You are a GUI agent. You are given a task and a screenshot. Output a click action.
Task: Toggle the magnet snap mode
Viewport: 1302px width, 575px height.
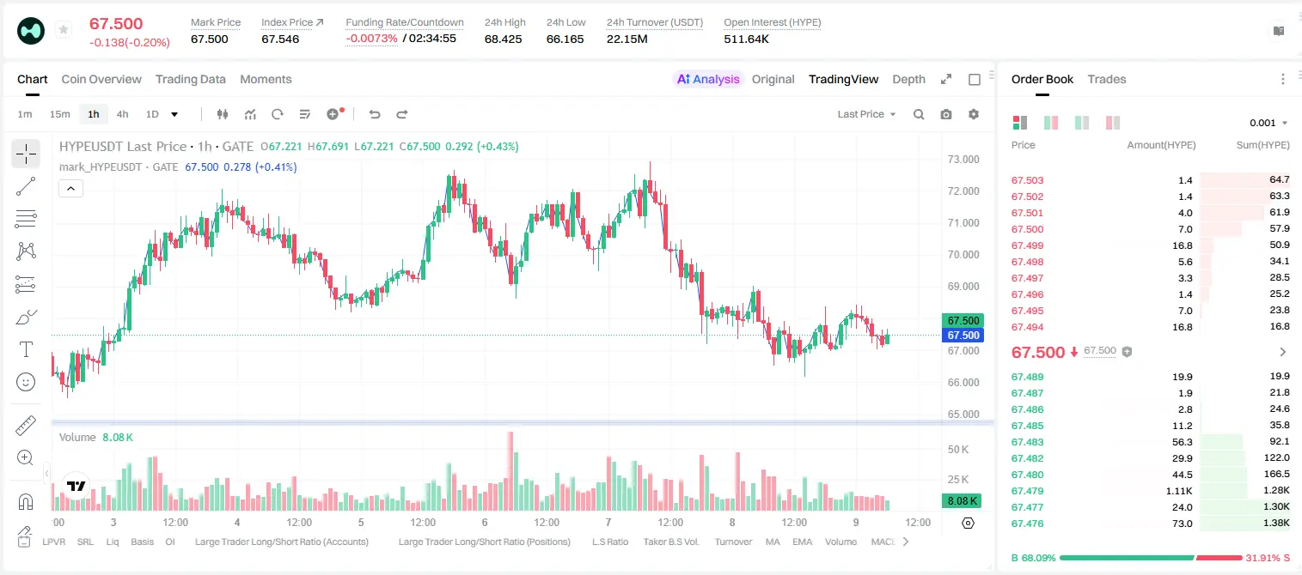(26, 502)
